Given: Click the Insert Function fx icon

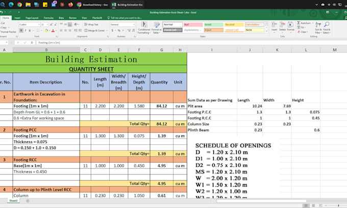Looking at the screenshot, I should (x=32, y=43).
